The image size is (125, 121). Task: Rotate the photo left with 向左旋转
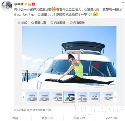(x=58, y=22)
